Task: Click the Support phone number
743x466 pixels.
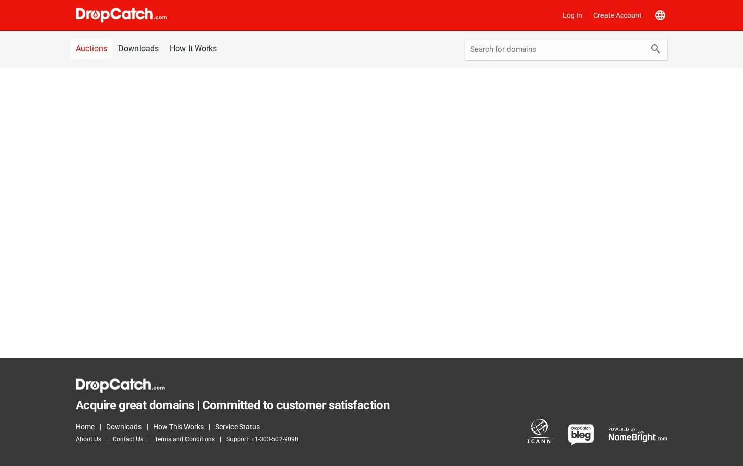Action: click(x=262, y=439)
